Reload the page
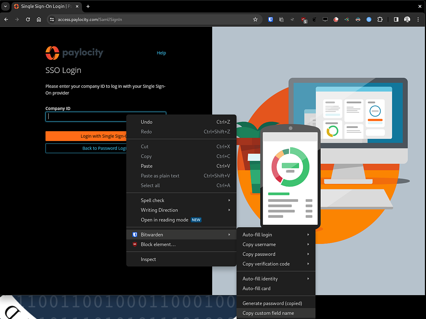Screen dimensions: 426x319 [x=28, y=19]
